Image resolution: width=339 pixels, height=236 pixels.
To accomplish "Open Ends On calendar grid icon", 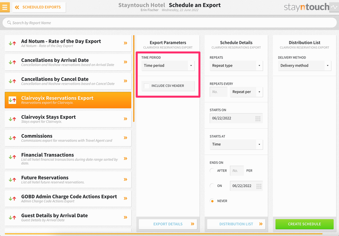I will (x=259, y=186).
